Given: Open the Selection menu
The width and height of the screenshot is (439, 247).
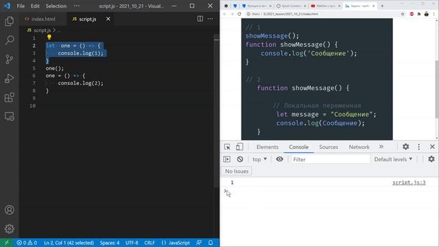Looking at the screenshot, I should click(56, 6).
